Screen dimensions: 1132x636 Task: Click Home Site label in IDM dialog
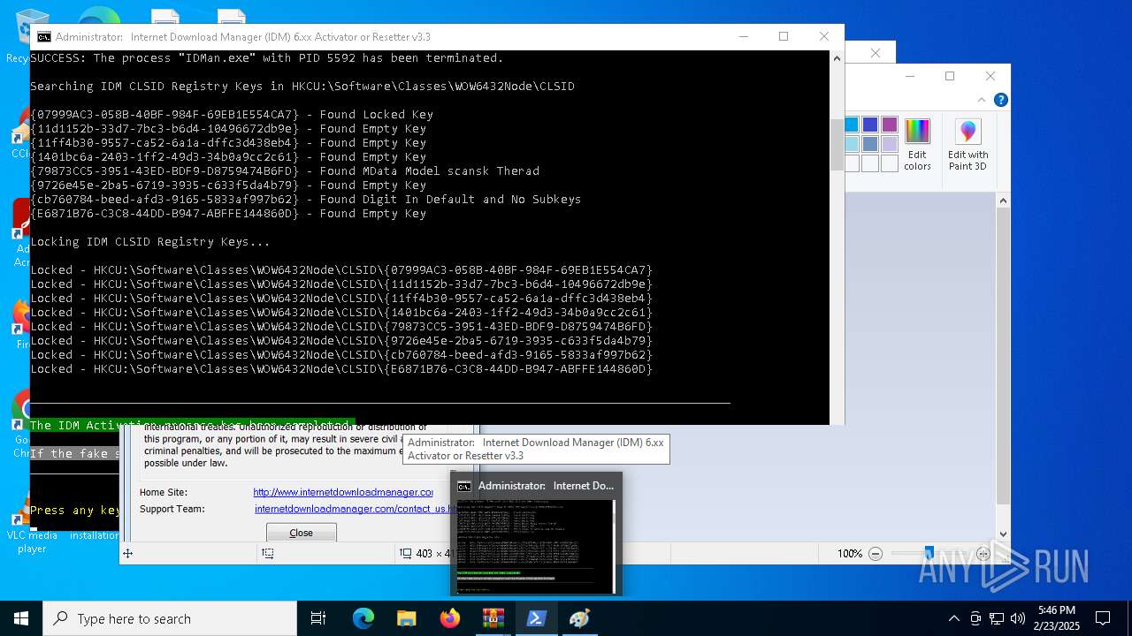pyautogui.click(x=164, y=492)
